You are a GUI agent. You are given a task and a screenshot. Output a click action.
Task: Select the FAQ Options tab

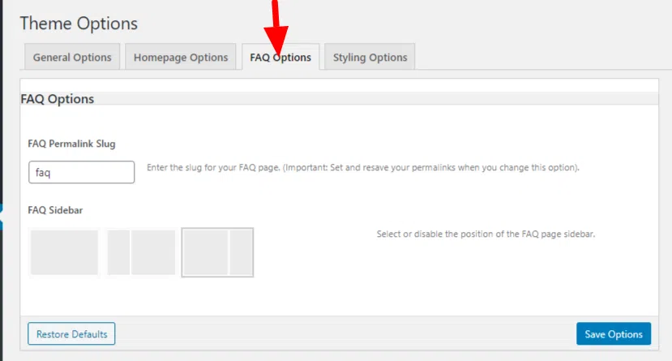click(x=280, y=58)
